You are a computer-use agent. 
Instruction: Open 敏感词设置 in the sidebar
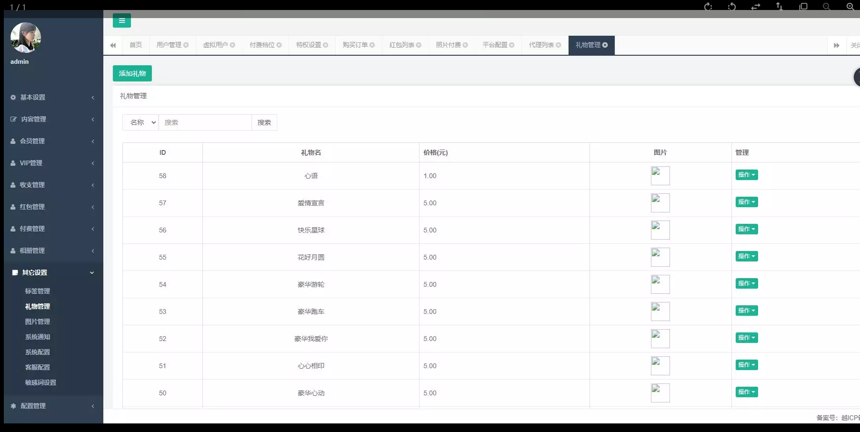[x=40, y=382]
